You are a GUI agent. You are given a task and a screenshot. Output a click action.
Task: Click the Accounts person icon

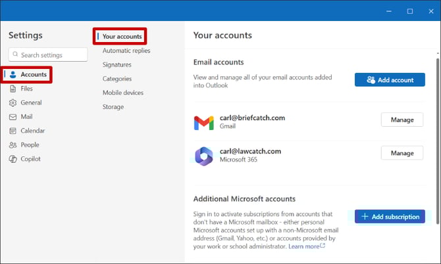[x=13, y=75]
